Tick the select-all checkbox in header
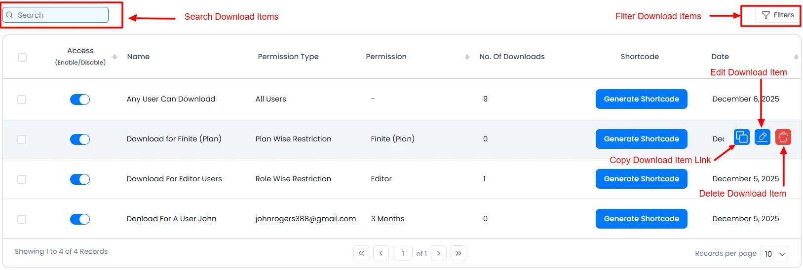The height and width of the screenshot is (270, 803). [x=22, y=57]
